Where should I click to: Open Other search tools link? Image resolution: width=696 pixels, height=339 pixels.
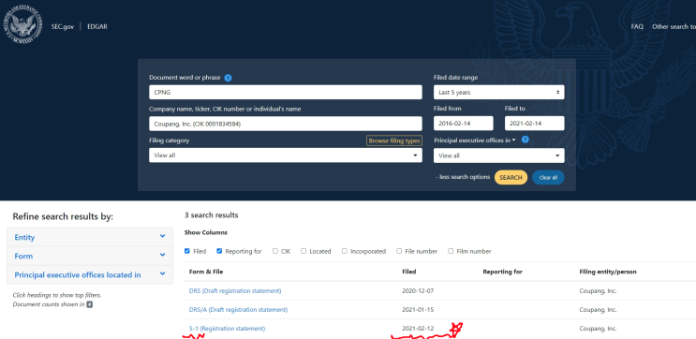tap(674, 26)
